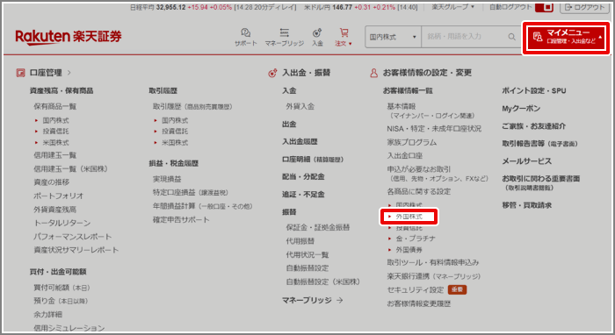Open 米国株式 under 保有商品一覧
Image resolution: width=615 pixels, height=335 pixels.
[x=55, y=142]
